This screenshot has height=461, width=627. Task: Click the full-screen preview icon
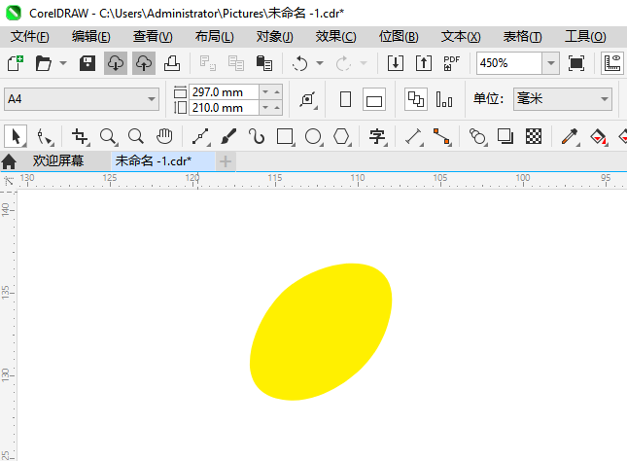tap(576, 63)
